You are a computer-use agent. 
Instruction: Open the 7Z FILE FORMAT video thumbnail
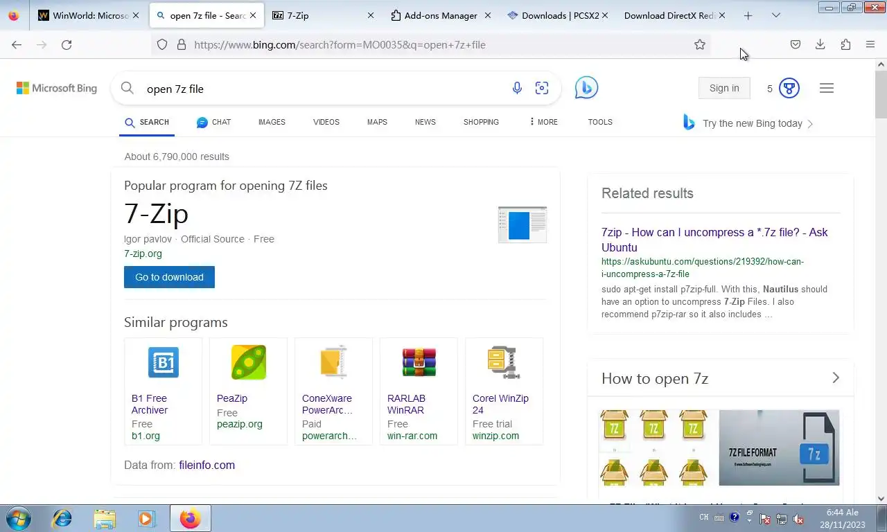click(779, 447)
